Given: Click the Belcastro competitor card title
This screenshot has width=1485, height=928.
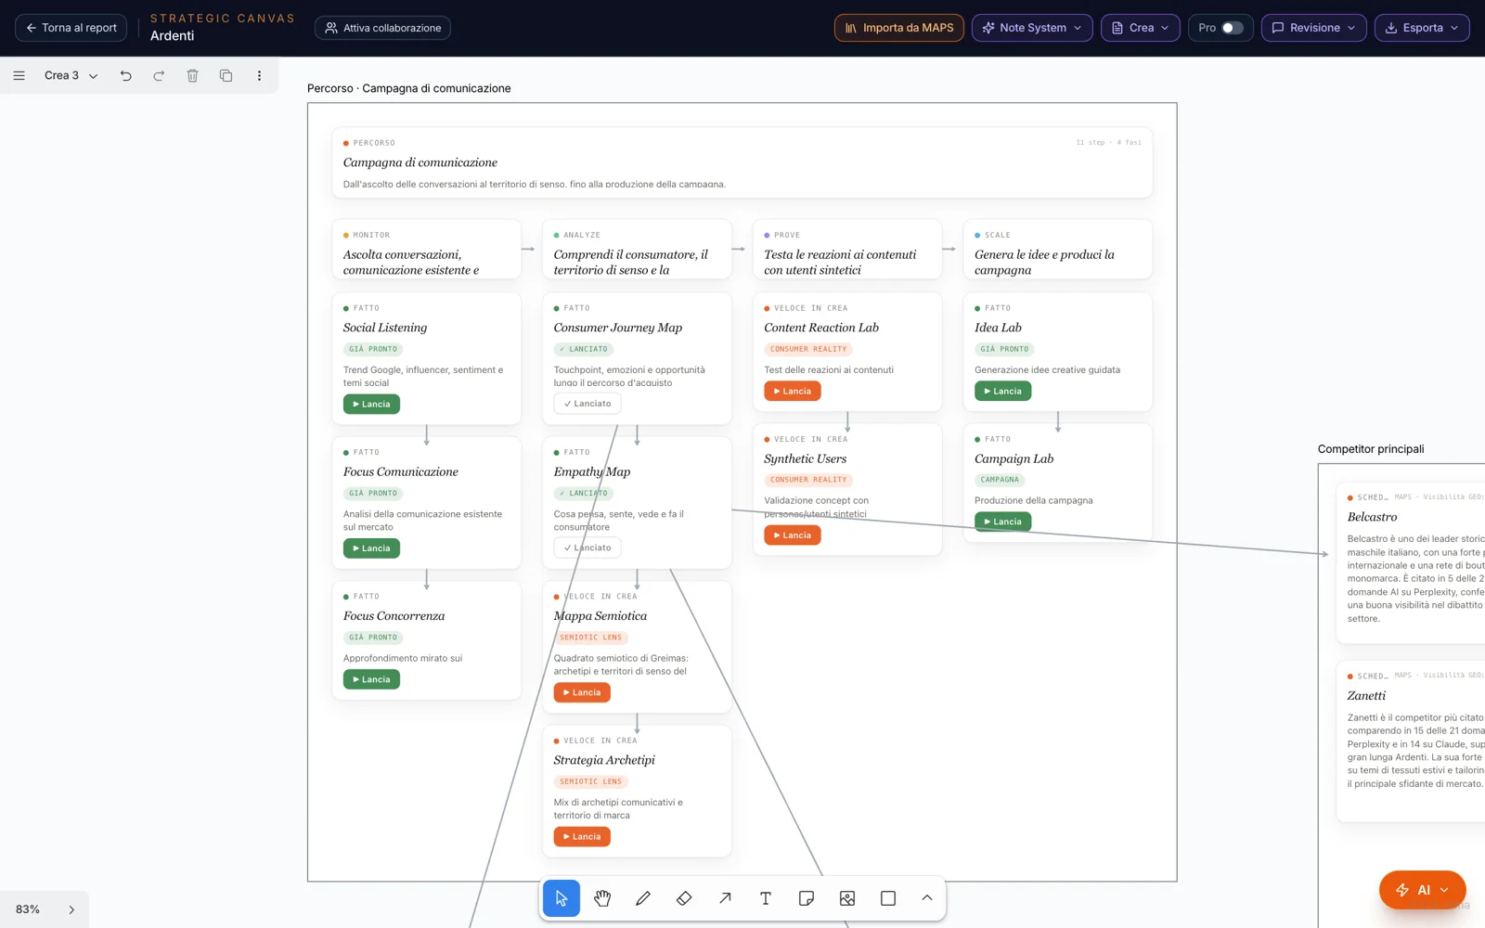Looking at the screenshot, I should pyautogui.click(x=1372, y=517).
